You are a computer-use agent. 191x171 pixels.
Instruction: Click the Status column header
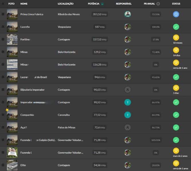click(176, 4)
